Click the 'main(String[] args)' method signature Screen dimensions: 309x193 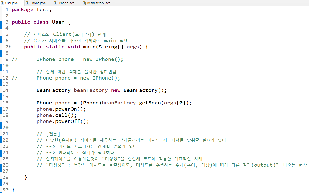112,47
